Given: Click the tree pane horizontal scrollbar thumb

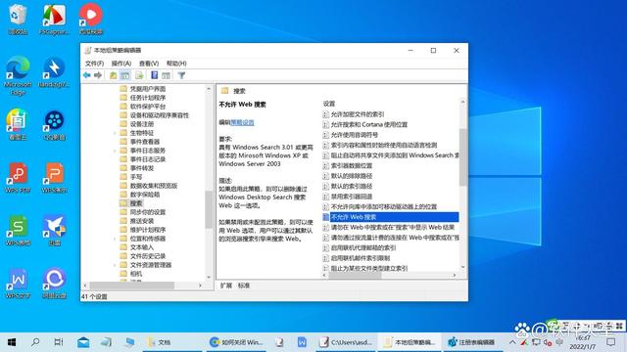Looking at the screenshot, I should tap(132, 286).
